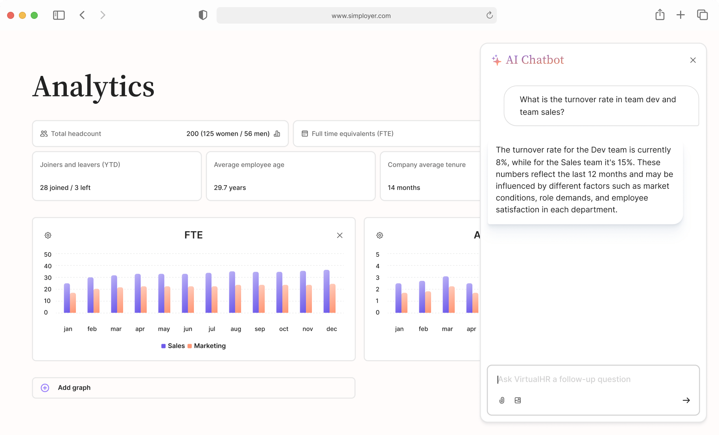
Task: Toggle Marketing series in chart legend
Action: pyautogui.click(x=207, y=346)
